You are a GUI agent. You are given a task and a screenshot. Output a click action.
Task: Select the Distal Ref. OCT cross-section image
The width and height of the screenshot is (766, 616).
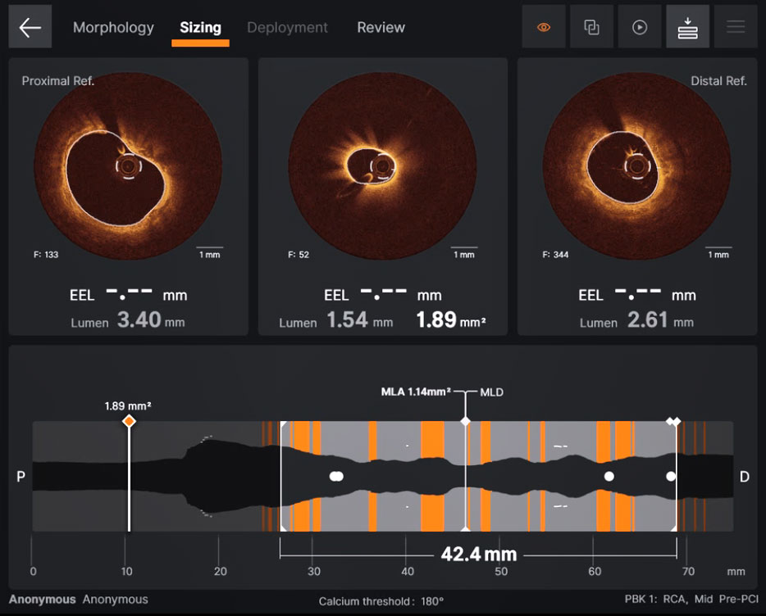pos(637,166)
